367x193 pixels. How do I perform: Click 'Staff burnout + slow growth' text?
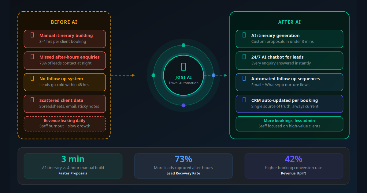coord(65,126)
